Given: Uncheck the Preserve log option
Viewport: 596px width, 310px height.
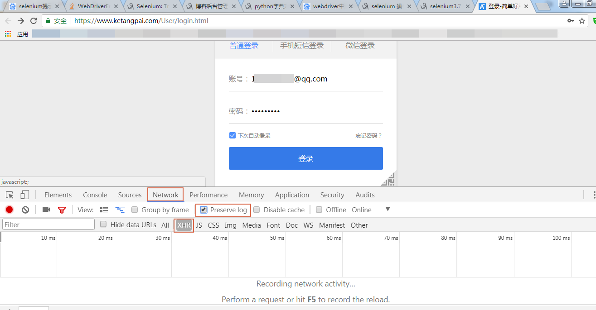Looking at the screenshot, I should [x=204, y=210].
